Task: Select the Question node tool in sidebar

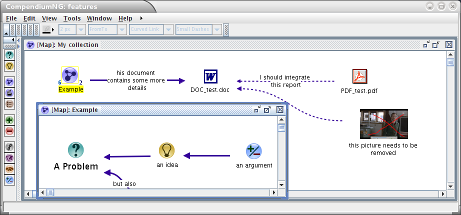Action: pos(9,55)
